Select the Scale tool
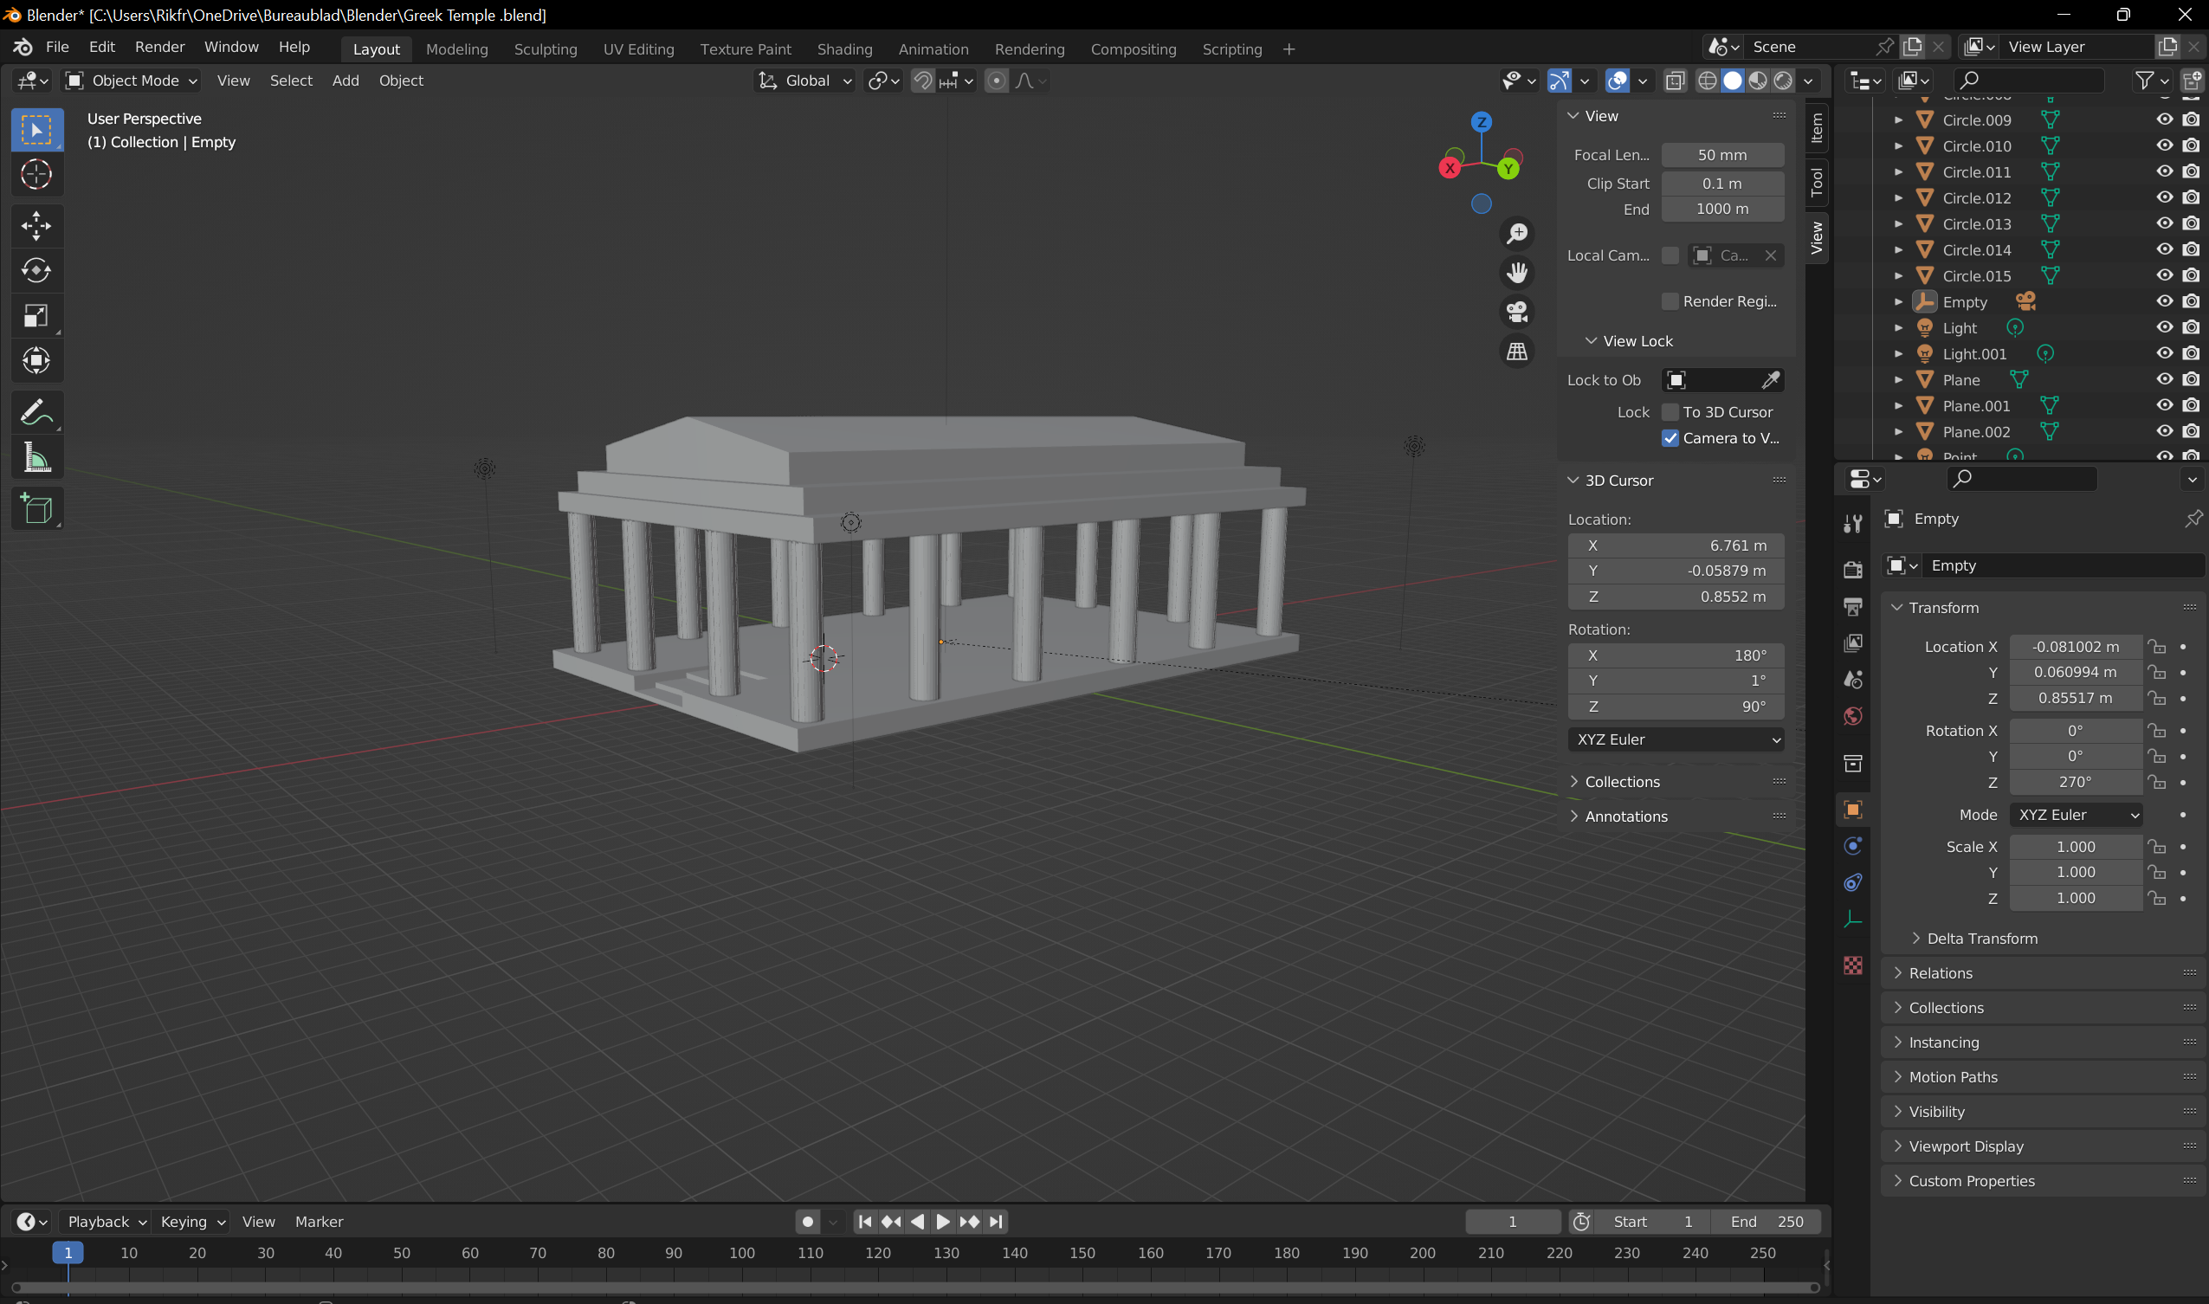2209x1304 pixels. (x=36, y=315)
